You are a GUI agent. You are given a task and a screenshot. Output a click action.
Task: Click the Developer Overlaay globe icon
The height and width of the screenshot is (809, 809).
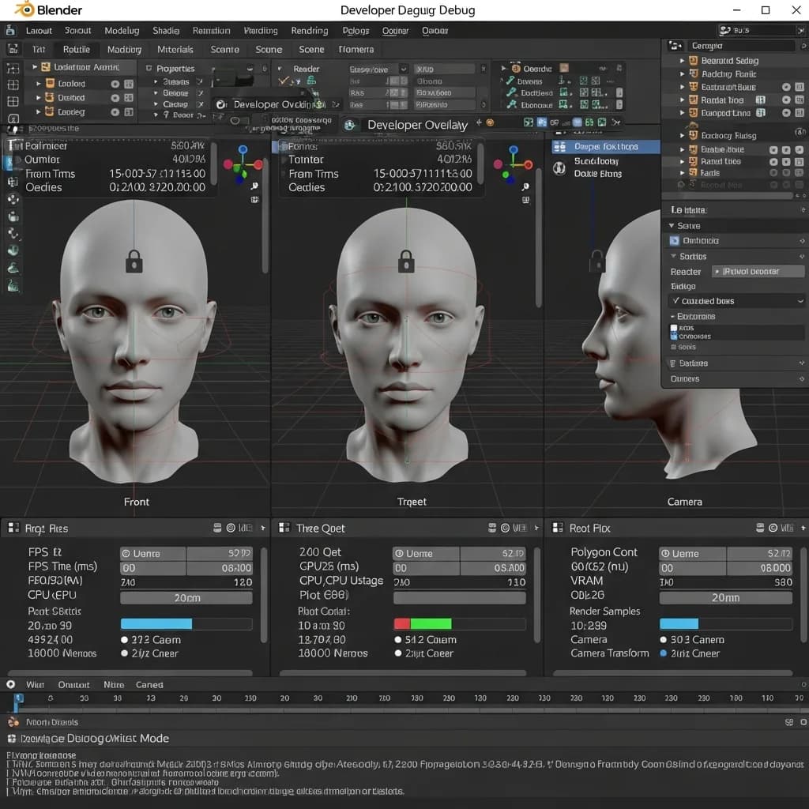point(350,125)
